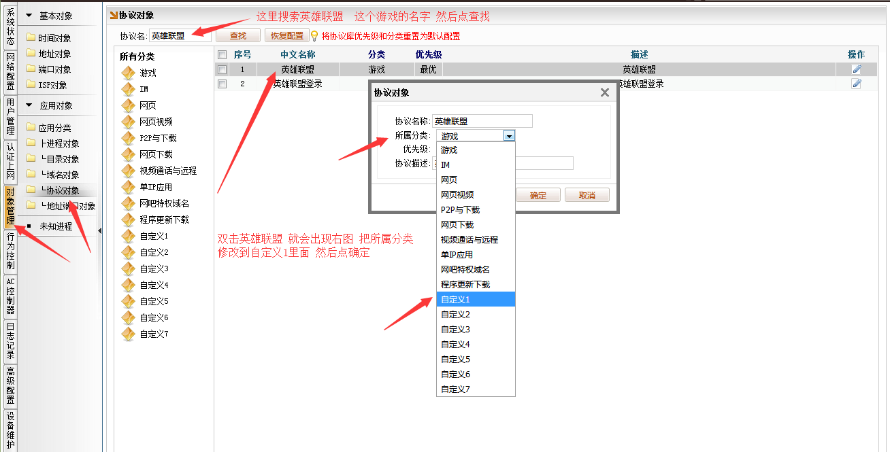Open the 所属分类 dropdown arrow
This screenshot has width=890, height=452.
tap(509, 136)
